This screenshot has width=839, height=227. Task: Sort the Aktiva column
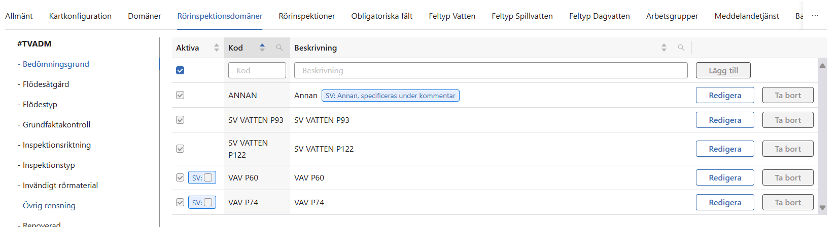(217, 48)
